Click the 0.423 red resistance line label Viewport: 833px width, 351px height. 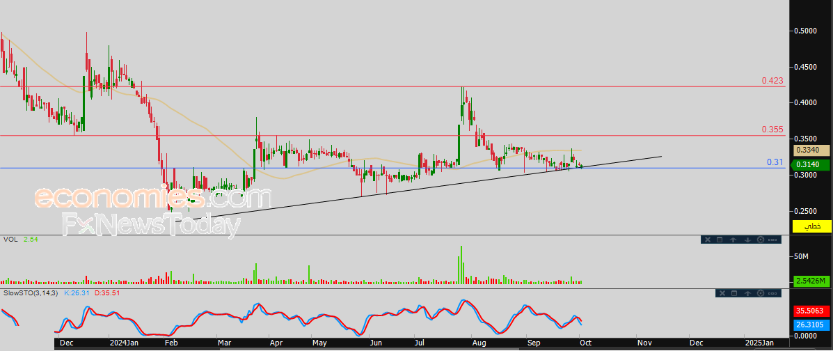point(772,81)
